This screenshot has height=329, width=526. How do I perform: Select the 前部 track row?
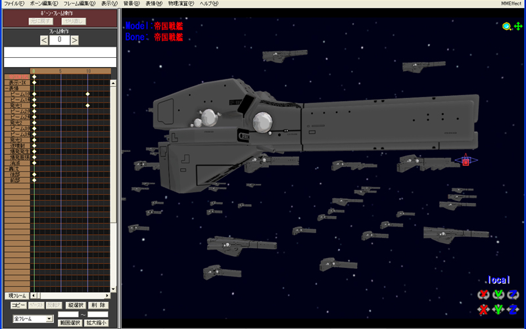pos(17,180)
